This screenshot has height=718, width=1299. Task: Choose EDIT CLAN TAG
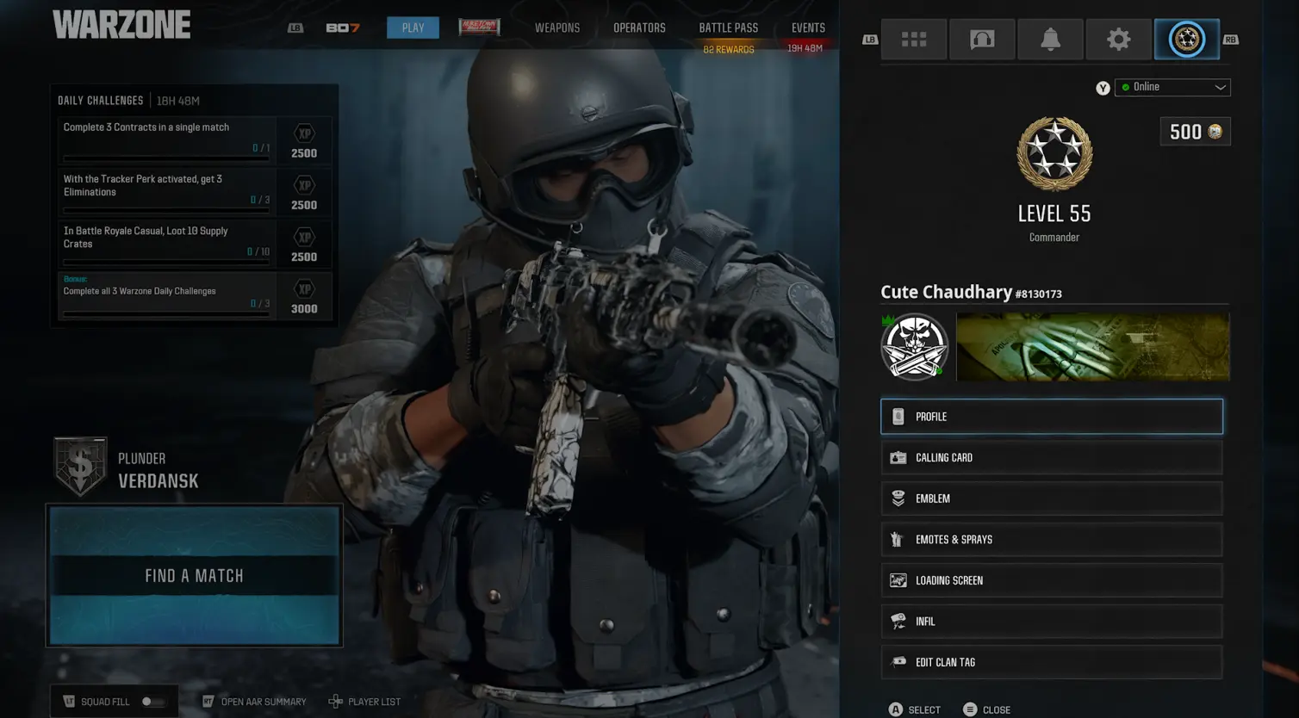tap(1051, 662)
